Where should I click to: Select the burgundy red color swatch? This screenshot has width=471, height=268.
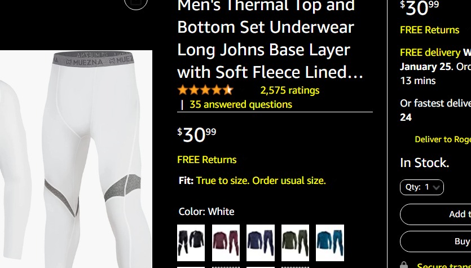click(x=226, y=243)
